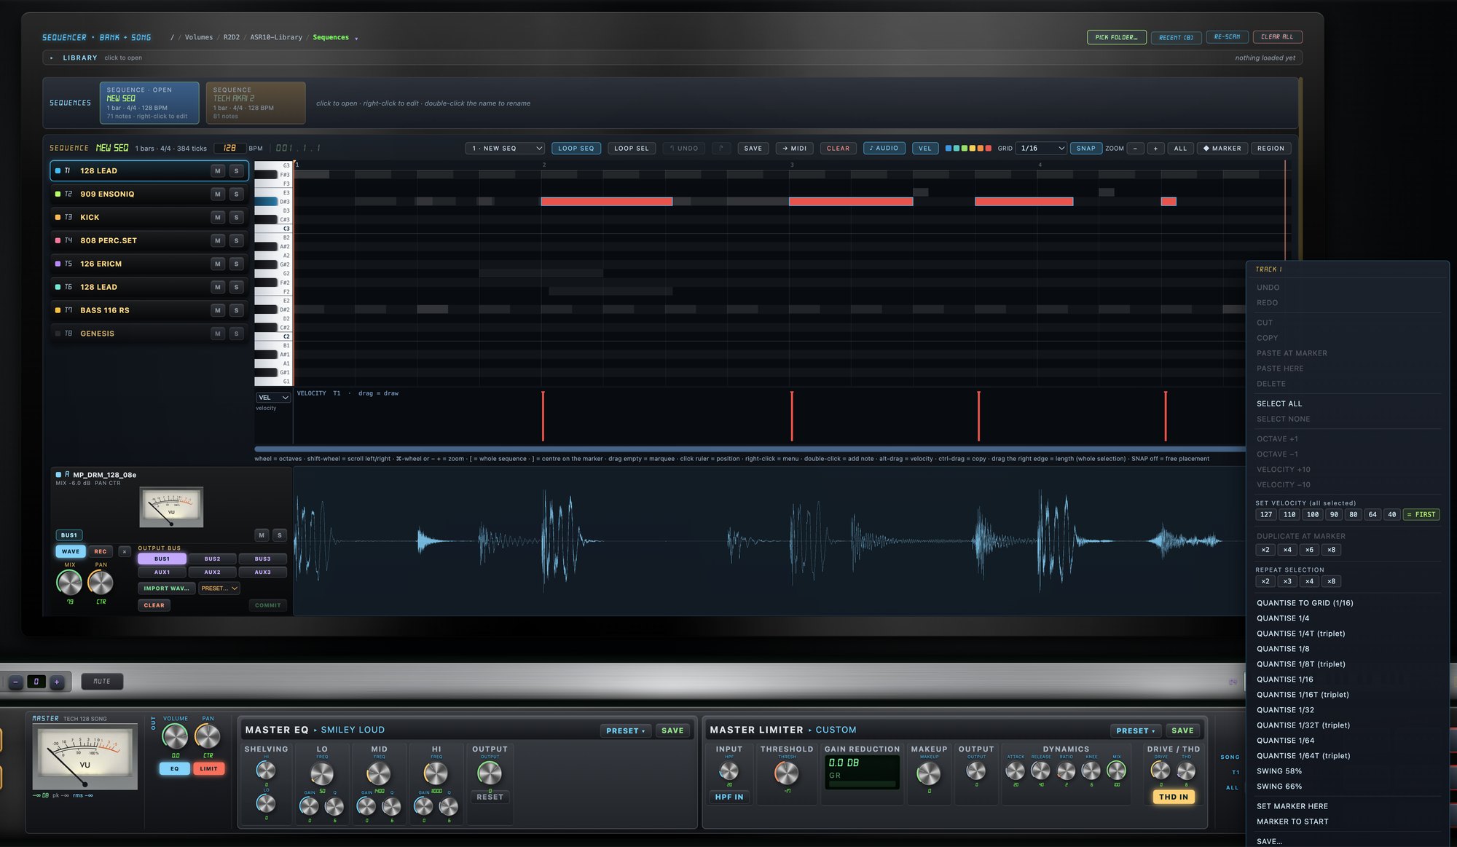Click mute on T7 BASS 116 RS
The image size is (1457, 847).
click(217, 310)
